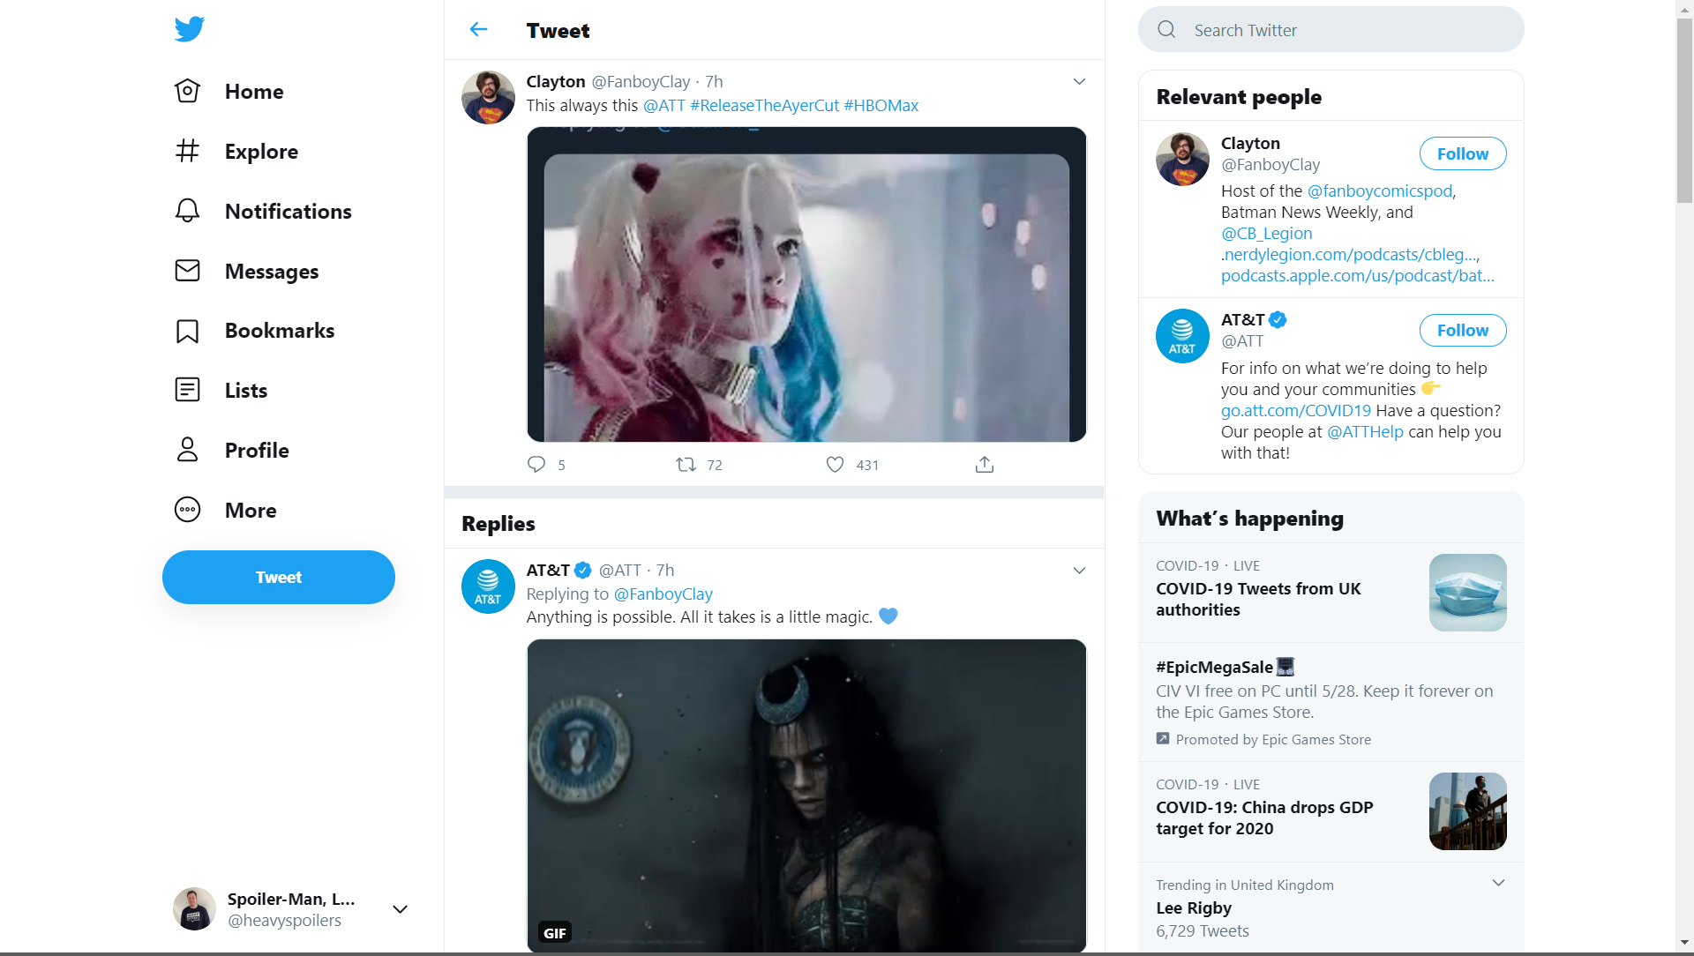Screen dimensions: 1694x956
Task: Share Clayton's tweet via share icon
Action: pyautogui.click(x=985, y=465)
